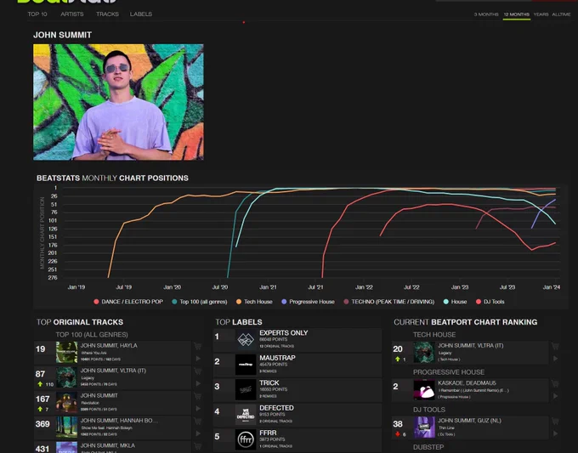Click 'JOHN SUMMIT, HAYLA' track artists
This screenshot has height=453, width=578.
point(109,346)
